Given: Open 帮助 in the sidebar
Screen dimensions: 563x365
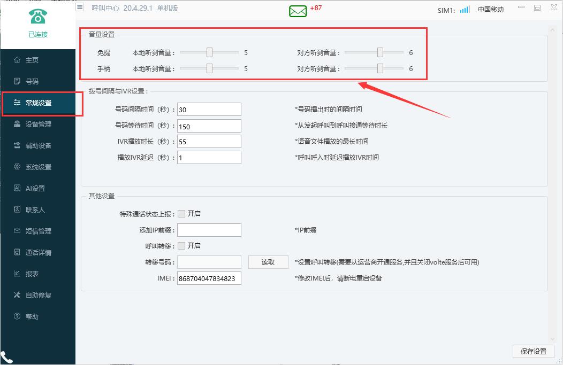Looking at the screenshot, I should [38, 316].
